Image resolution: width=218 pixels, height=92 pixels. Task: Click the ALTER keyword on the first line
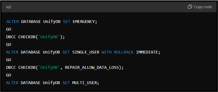[12, 22]
